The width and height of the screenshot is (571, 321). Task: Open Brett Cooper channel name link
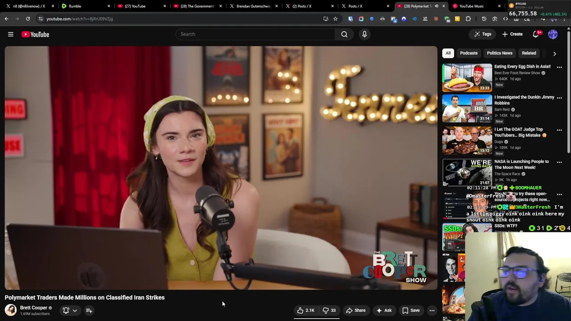(33, 308)
